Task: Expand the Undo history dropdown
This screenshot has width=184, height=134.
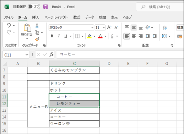Action: pyautogui.click(x=14, y=25)
